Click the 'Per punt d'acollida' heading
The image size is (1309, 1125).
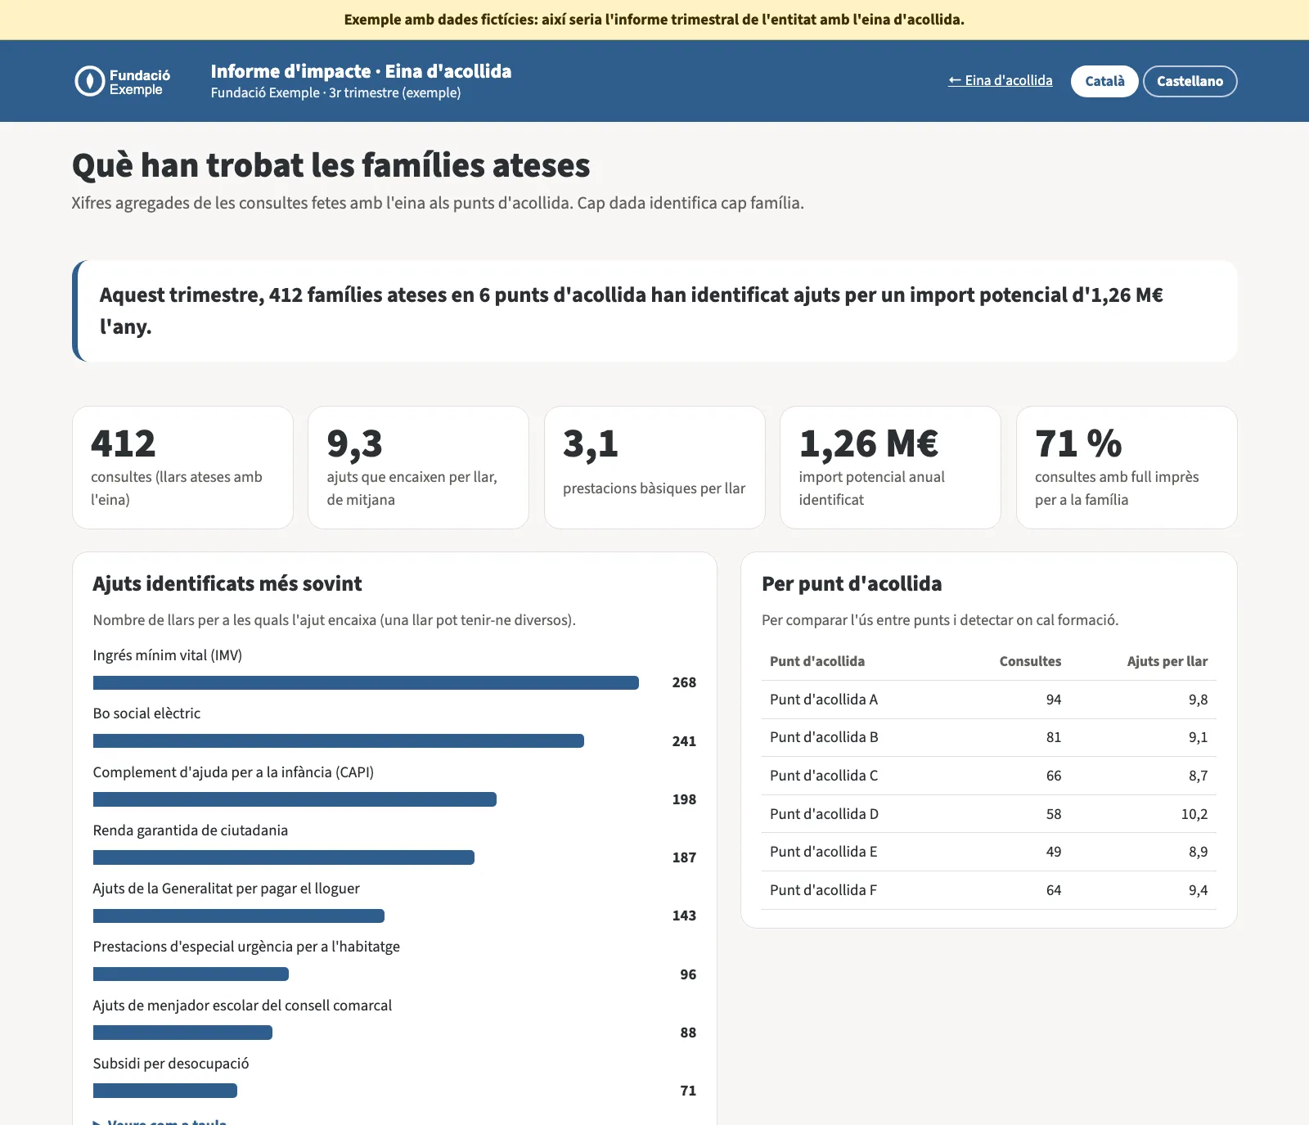(x=852, y=583)
